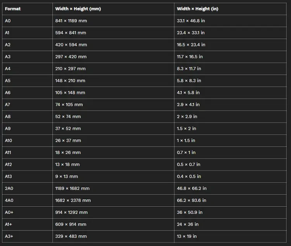Click the A3 format cell
The width and height of the screenshot is (291, 246).
[x=8, y=57]
